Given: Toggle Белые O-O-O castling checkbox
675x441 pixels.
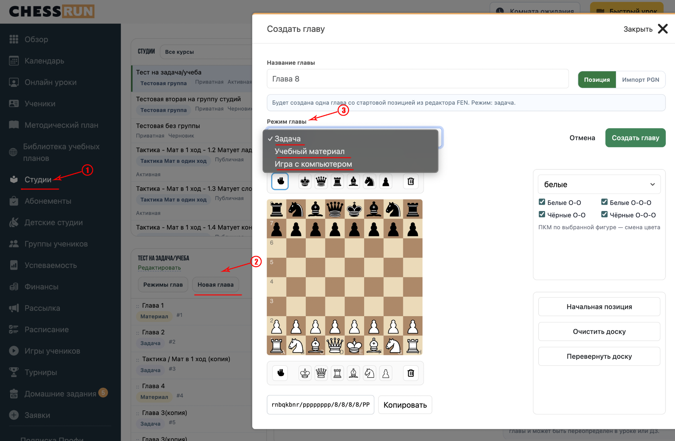Looking at the screenshot, I should tap(605, 202).
